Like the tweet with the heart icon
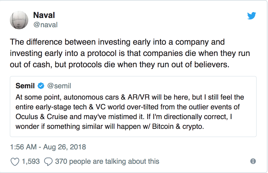 [x=15, y=161]
